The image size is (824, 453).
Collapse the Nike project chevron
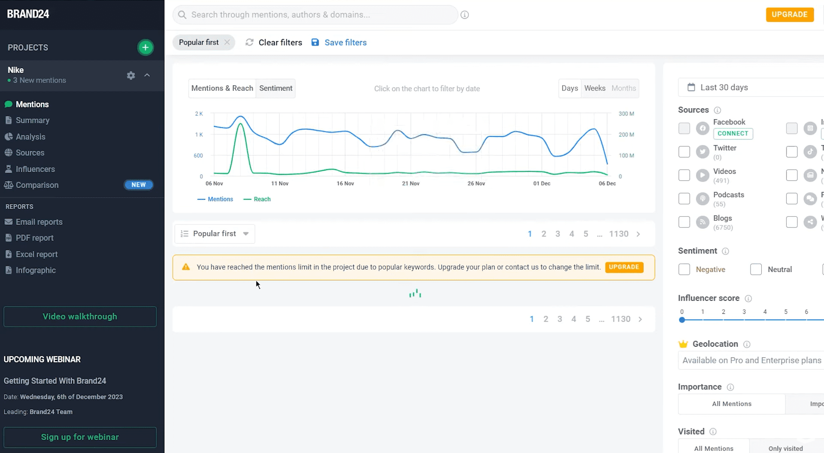coord(147,75)
